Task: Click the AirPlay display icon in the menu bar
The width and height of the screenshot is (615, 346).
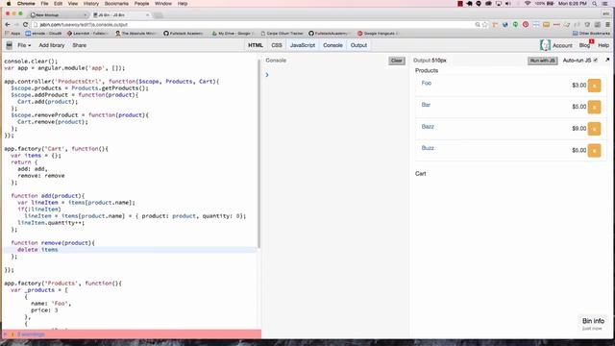Action: click(x=498, y=4)
